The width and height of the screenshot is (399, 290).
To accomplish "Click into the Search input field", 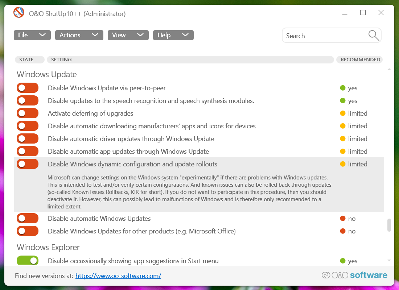I will (325, 36).
